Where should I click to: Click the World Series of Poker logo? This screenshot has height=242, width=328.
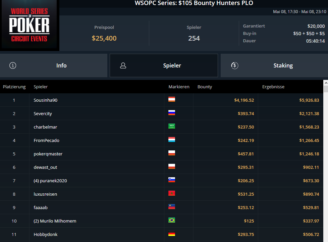point(30,25)
